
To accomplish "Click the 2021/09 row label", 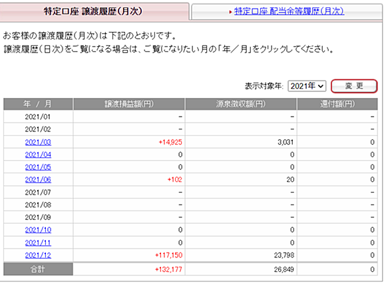I will coord(38,217).
